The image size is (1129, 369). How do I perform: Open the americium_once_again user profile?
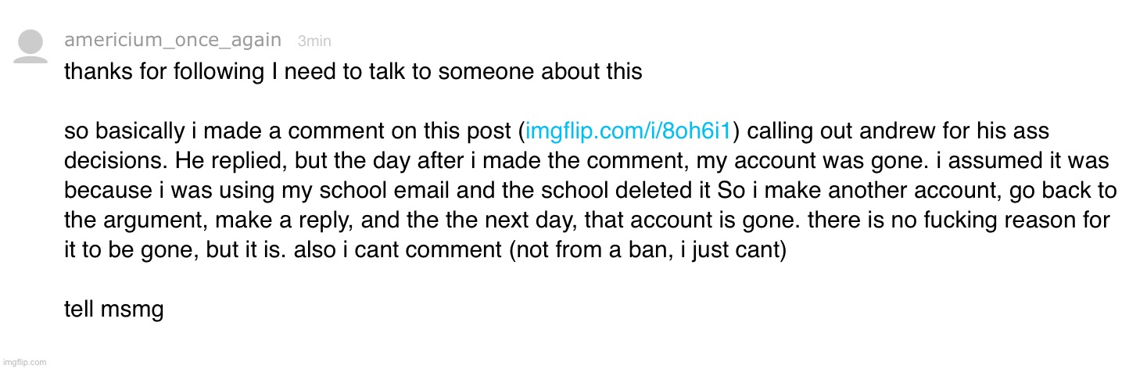[172, 41]
